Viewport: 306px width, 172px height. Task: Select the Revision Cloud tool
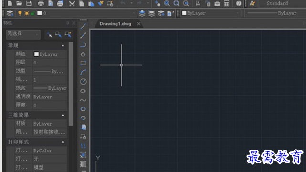[x=83, y=91]
